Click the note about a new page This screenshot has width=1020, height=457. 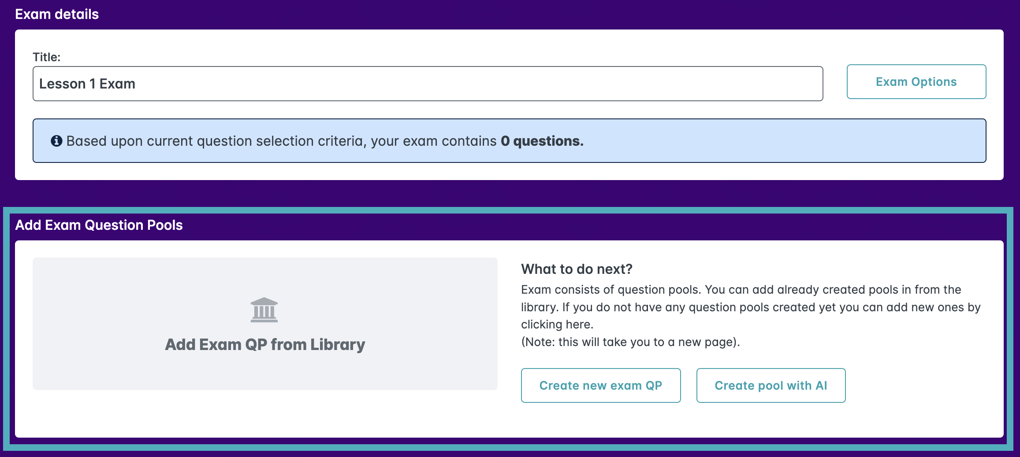pyautogui.click(x=630, y=342)
